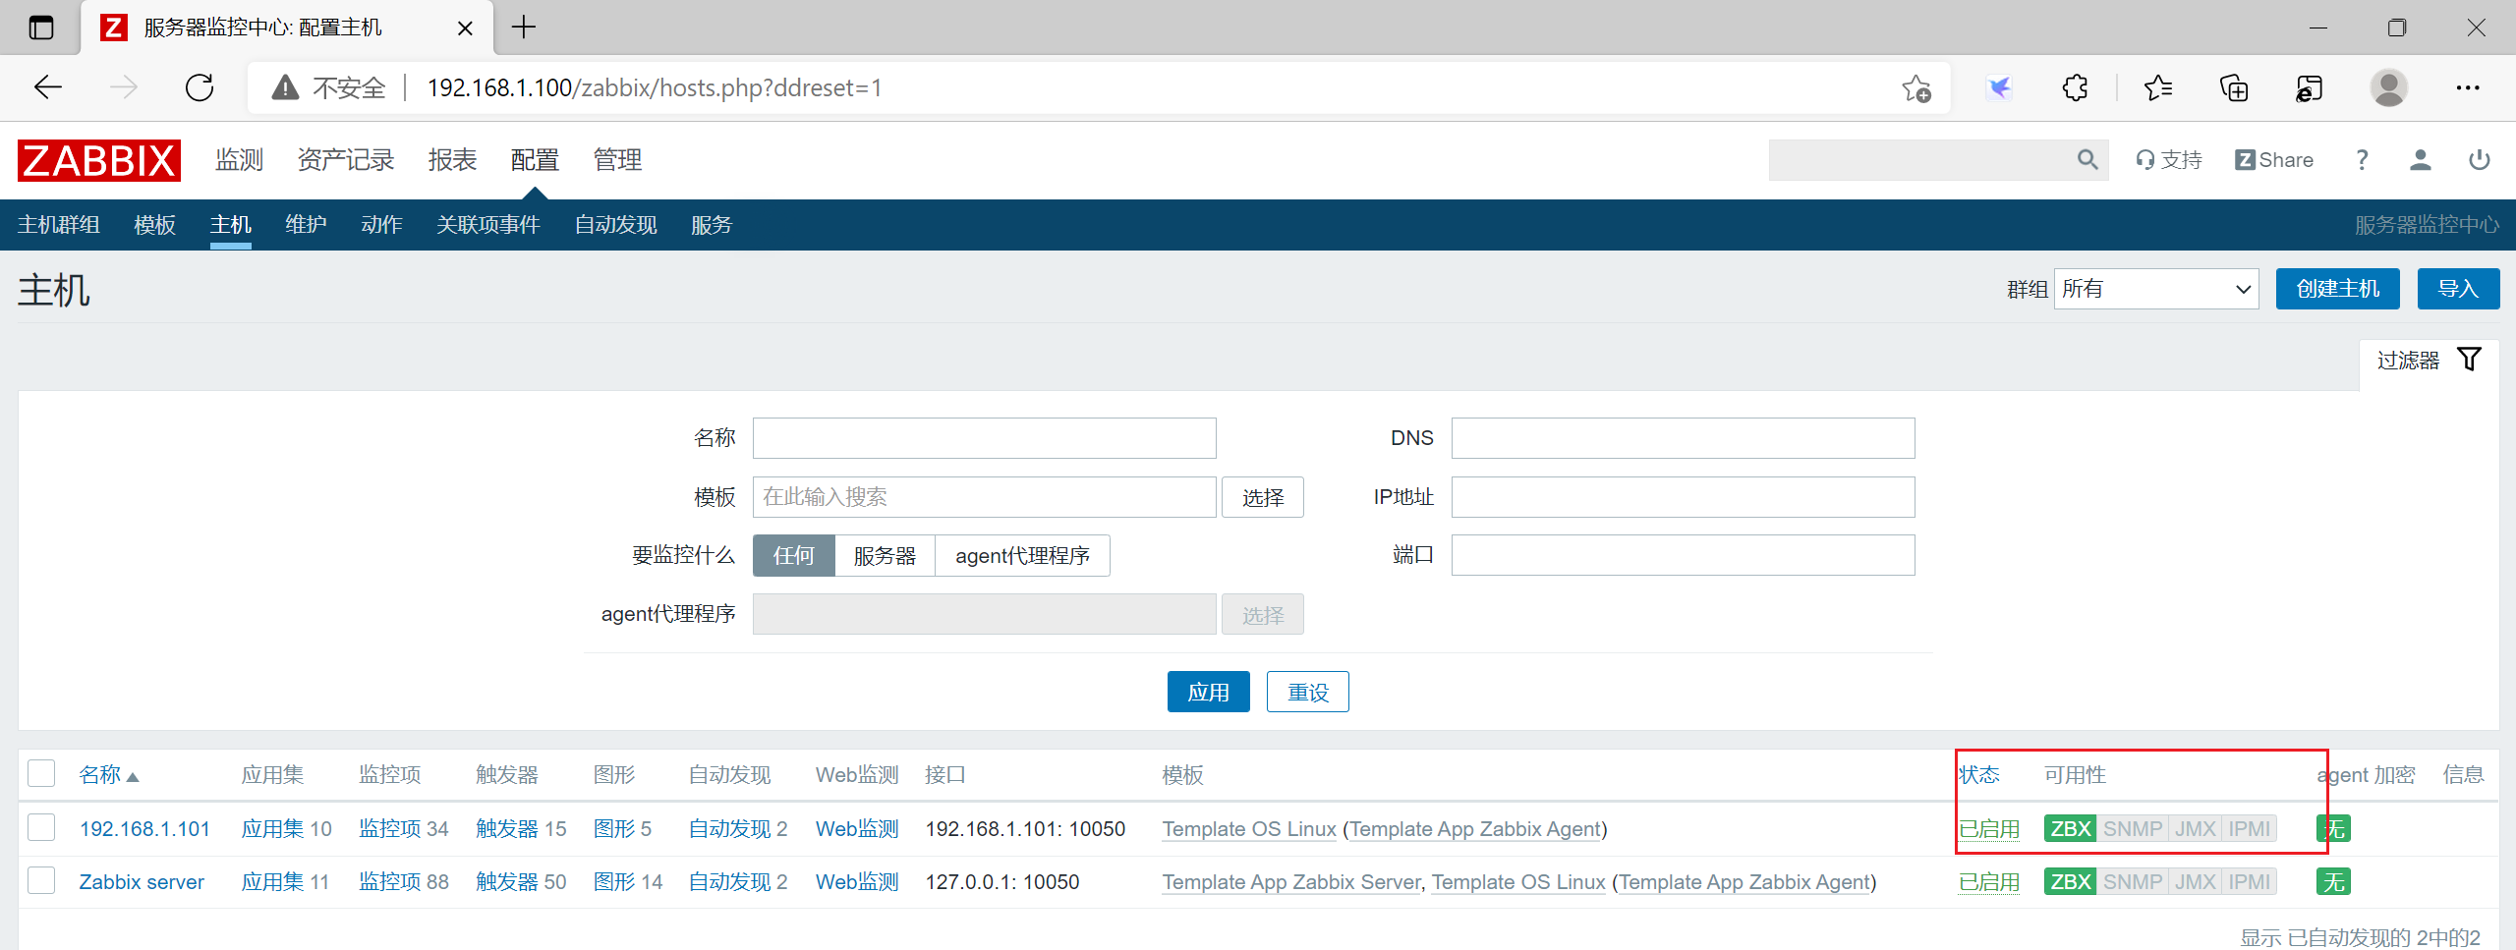Click the 导入 button

(x=2458, y=289)
